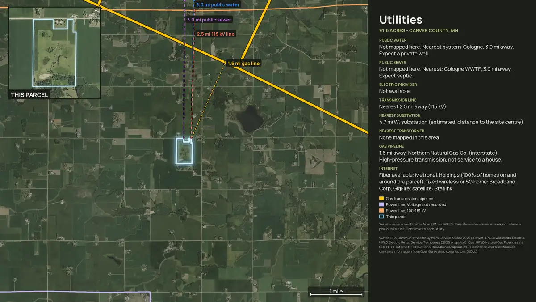Click the '3.0 mi public sewer' map label

(209, 20)
